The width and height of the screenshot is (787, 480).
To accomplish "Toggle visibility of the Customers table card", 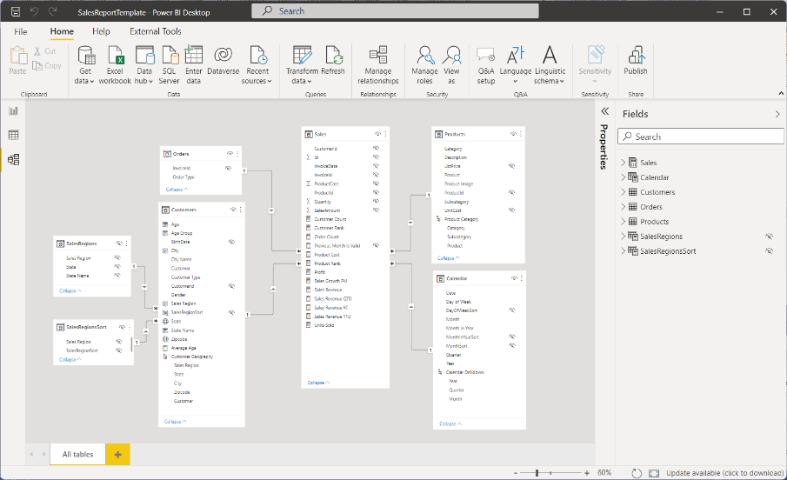I will [233, 210].
